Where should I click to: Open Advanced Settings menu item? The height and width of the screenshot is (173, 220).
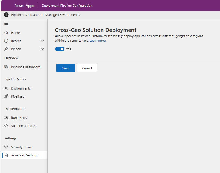tap(24, 155)
